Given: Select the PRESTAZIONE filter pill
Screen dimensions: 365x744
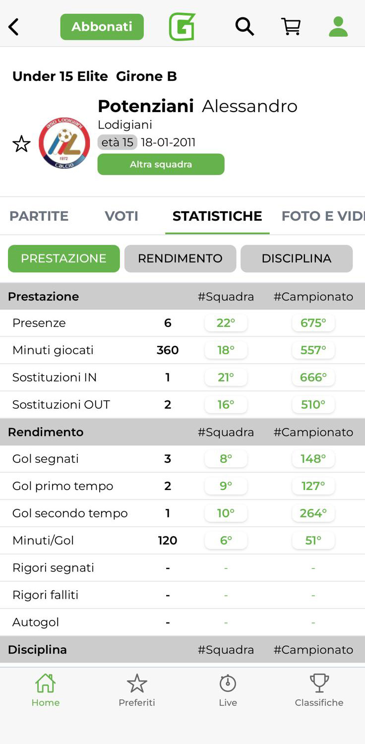Looking at the screenshot, I should pos(63,258).
